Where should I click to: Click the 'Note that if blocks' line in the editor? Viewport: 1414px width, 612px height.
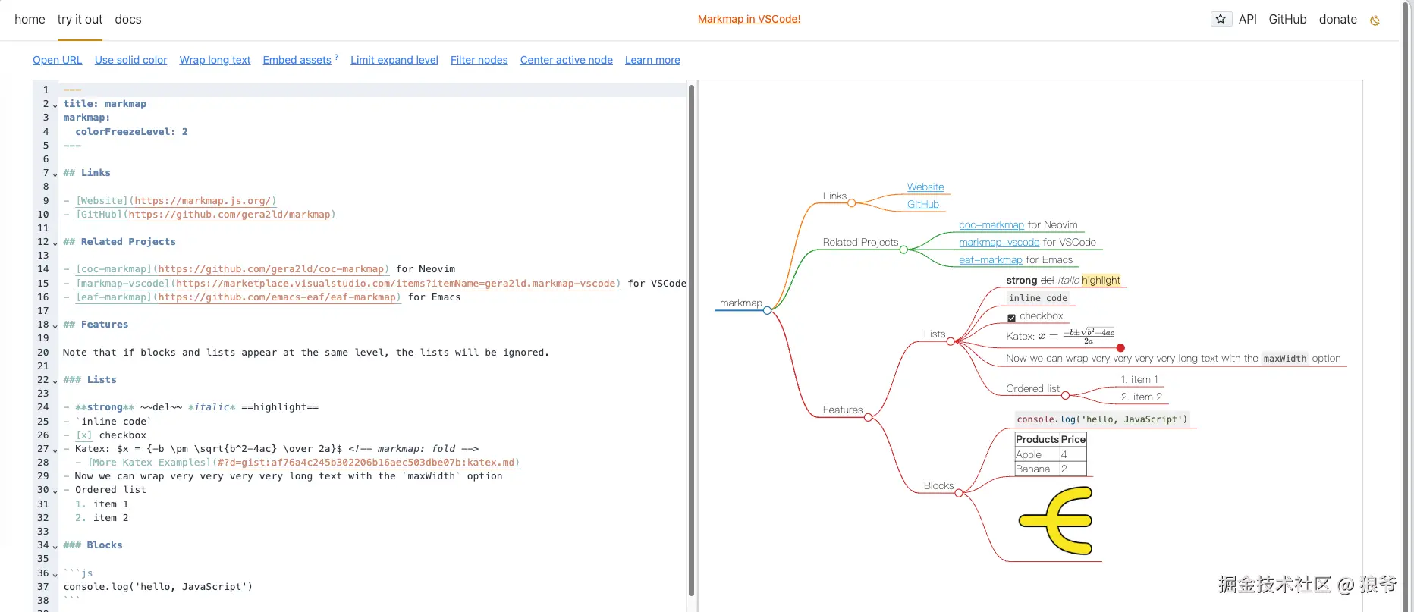click(306, 353)
